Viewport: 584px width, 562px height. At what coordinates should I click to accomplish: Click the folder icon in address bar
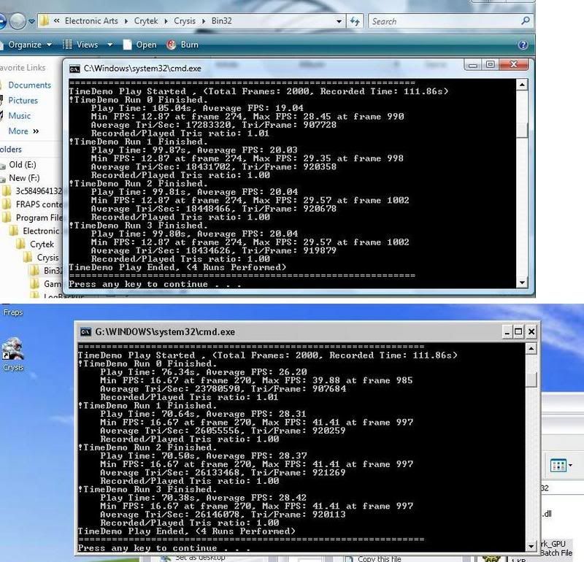point(44,21)
